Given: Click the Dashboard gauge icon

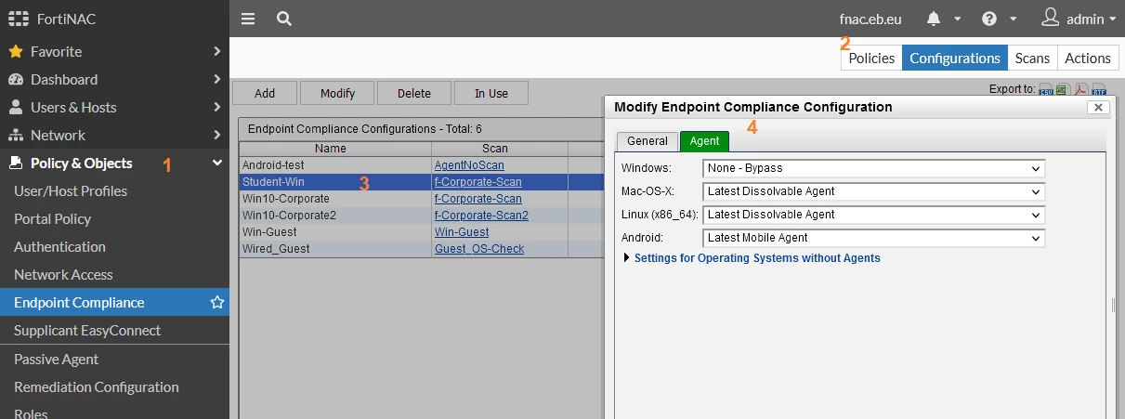Looking at the screenshot, I should (x=15, y=79).
